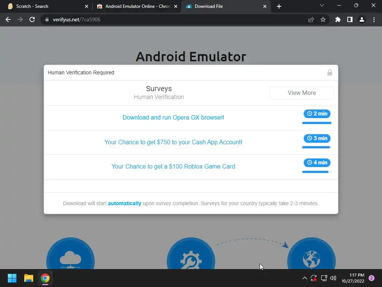Viewport: 382px width, 287px height.
Task: Click the forward navigation arrow
Action: coord(20,19)
